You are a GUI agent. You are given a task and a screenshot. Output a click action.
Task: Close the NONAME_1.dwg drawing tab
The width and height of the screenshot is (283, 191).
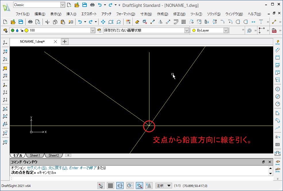click(55, 42)
